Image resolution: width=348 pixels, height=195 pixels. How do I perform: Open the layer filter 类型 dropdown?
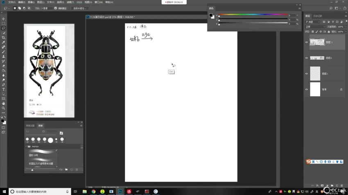[x=314, y=22]
